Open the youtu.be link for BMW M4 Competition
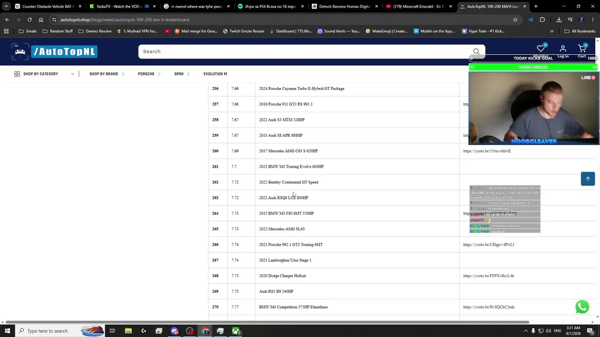 [x=489, y=307]
